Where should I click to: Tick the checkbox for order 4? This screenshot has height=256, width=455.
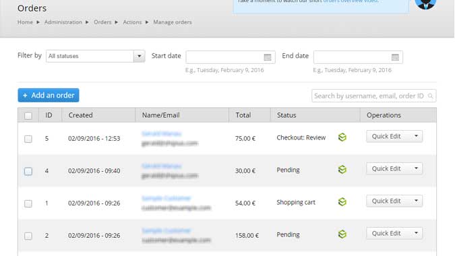(x=28, y=171)
